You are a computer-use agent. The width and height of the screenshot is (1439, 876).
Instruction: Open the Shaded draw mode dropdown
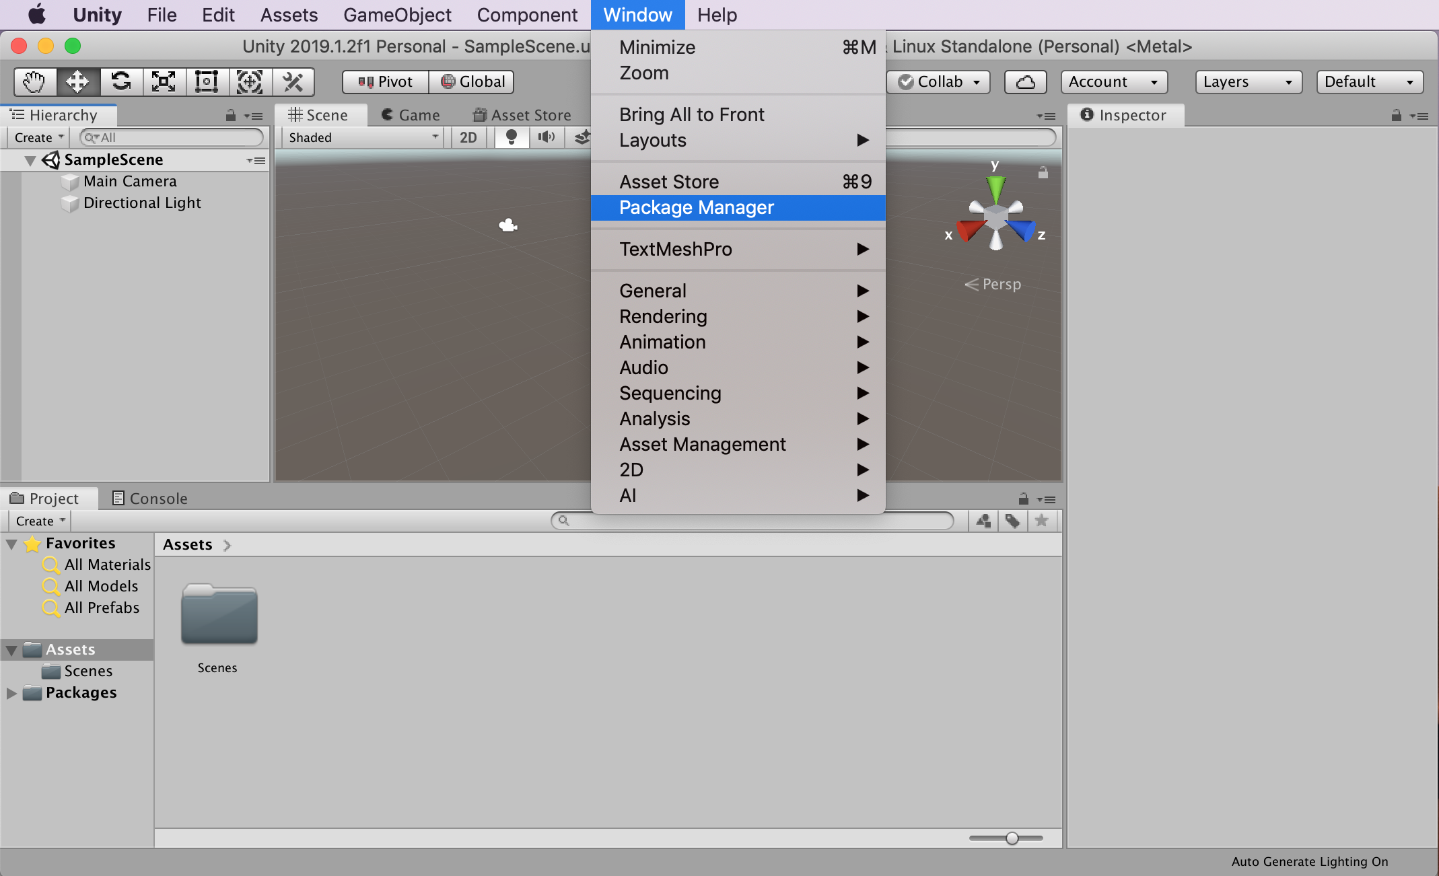363,137
